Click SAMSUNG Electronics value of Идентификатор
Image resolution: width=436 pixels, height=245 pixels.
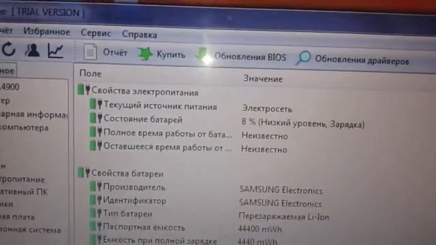point(280,203)
